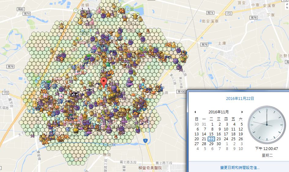The height and width of the screenshot is (172, 289).
Task: Click the Jigglypuff beside the orange Growlithe
Action: (45, 95)
